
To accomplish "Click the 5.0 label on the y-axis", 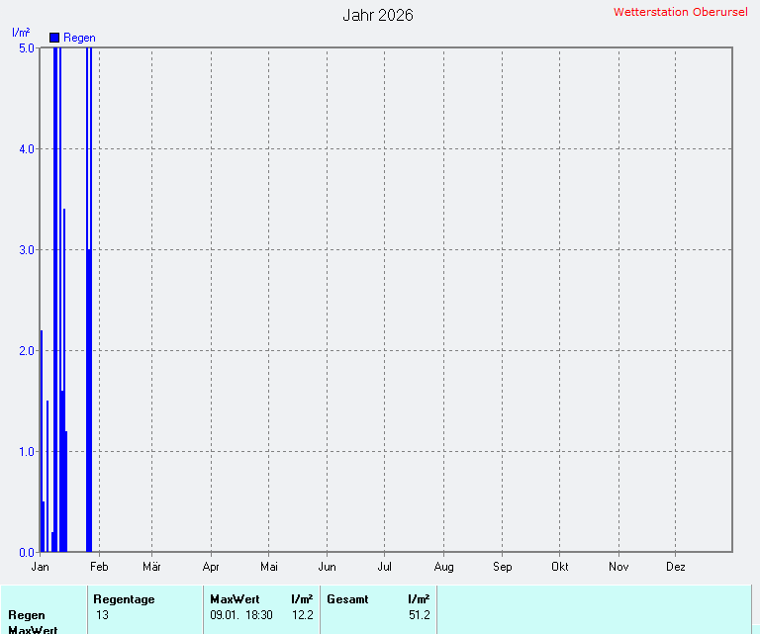I will 27,47.
